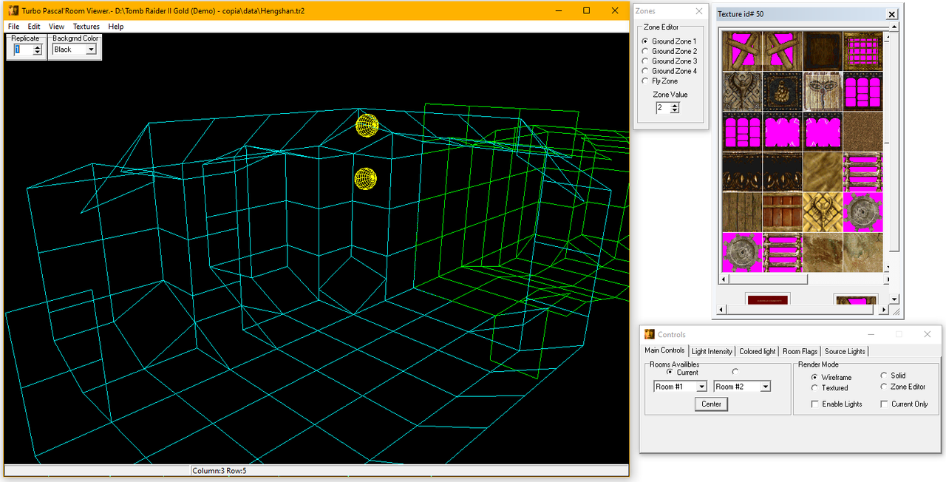Image resolution: width=946 pixels, height=482 pixels.
Task: Decrease the Replicate value
Action: point(38,52)
